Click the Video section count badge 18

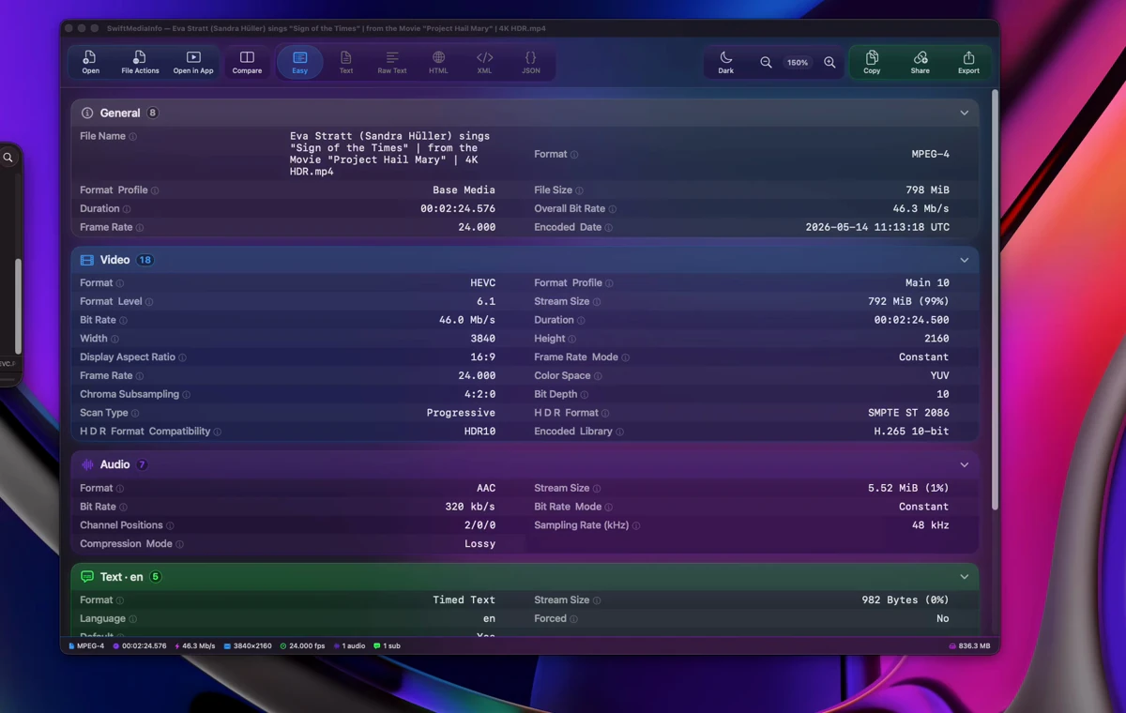coord(145,260)
